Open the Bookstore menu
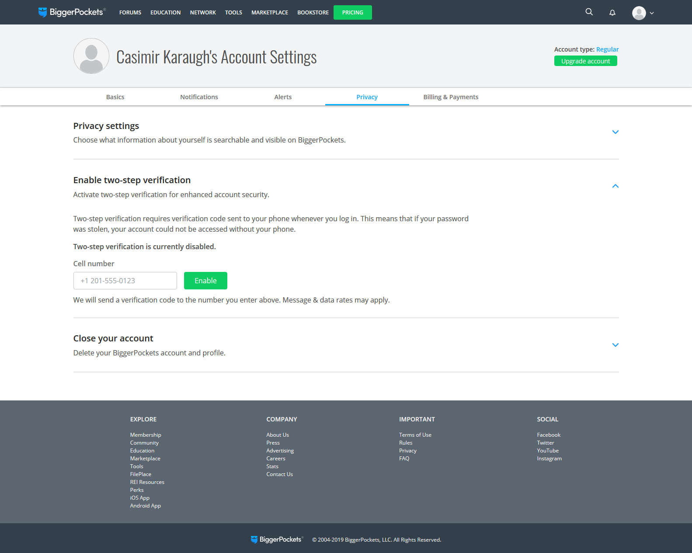Image resolution: width=692 pixels, height=553 pixels. point(313,13)
